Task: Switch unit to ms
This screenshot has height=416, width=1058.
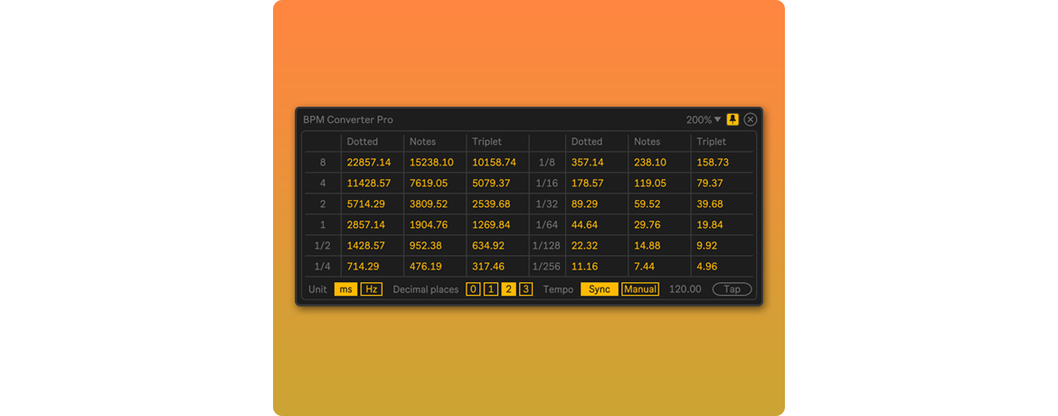Action: click(x=345, y=289)
